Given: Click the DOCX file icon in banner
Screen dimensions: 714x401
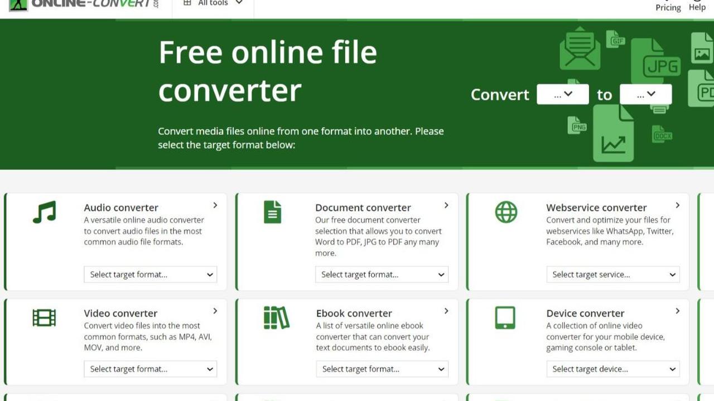Looking at the screenshot, I should coord(662,134).
